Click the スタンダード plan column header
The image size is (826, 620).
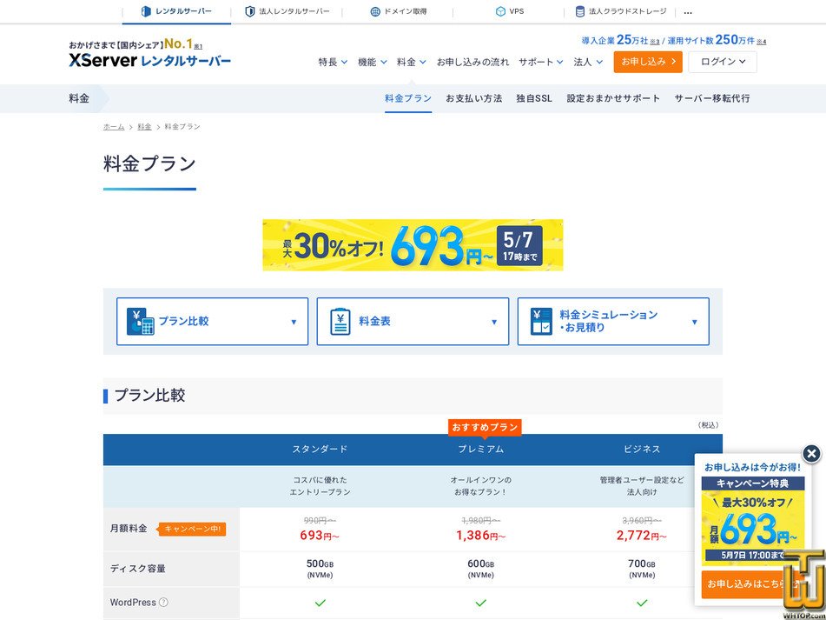[320, 450]
